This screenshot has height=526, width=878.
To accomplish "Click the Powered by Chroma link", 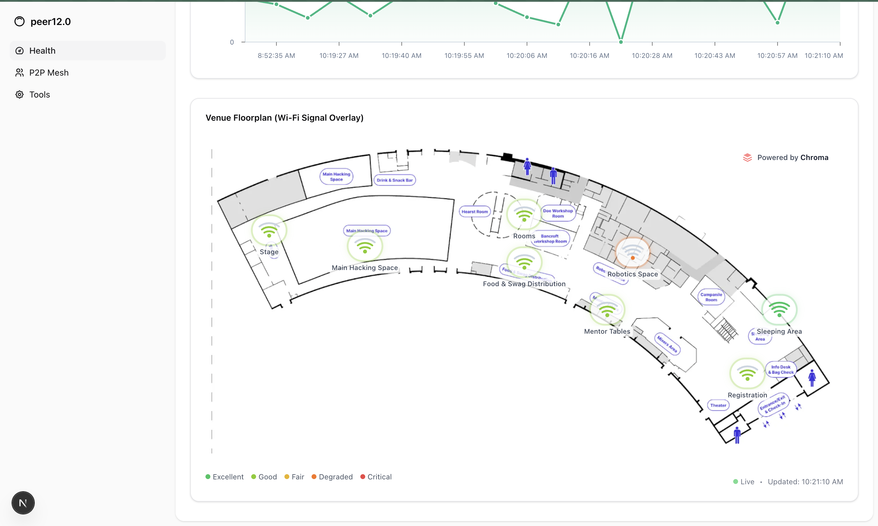I will pyautogui.click(x=786, y=157).
